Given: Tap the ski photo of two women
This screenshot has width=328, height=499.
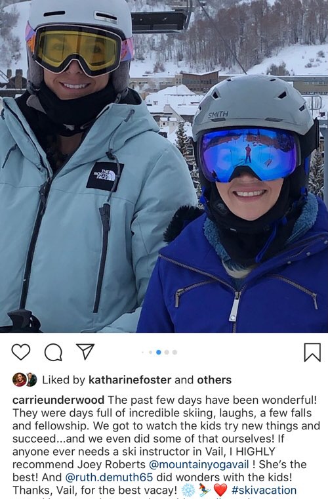Looking at the screenshot, I should (x=164, y=166).
